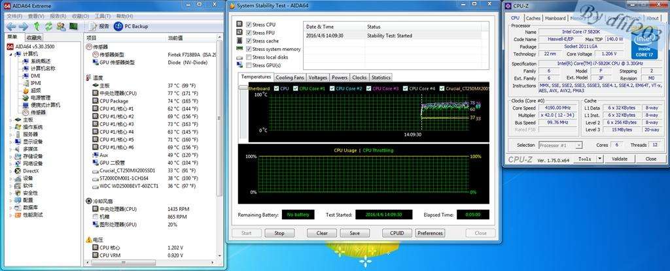Toggle CPU Core #2 graph checkbox
The height and width of the screenshot is (271, 670).
[x=332, y=88]
